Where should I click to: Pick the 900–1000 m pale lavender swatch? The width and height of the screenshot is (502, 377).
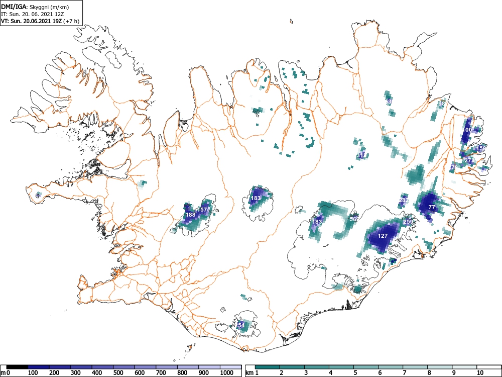tap(209, 367)
